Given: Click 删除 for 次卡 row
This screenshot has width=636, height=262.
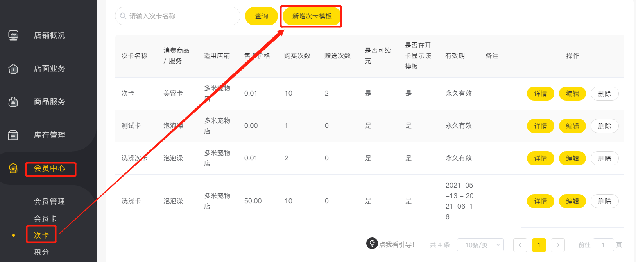Looking at the screenshot, I should pos(605,94).
